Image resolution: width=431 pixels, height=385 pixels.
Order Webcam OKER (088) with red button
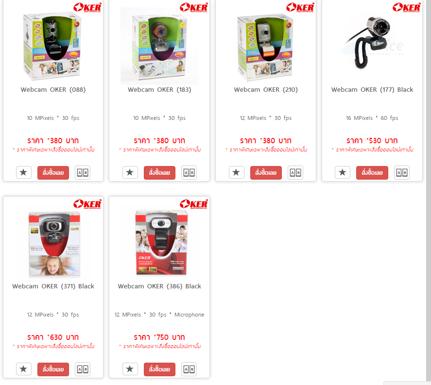coord(53,173)
